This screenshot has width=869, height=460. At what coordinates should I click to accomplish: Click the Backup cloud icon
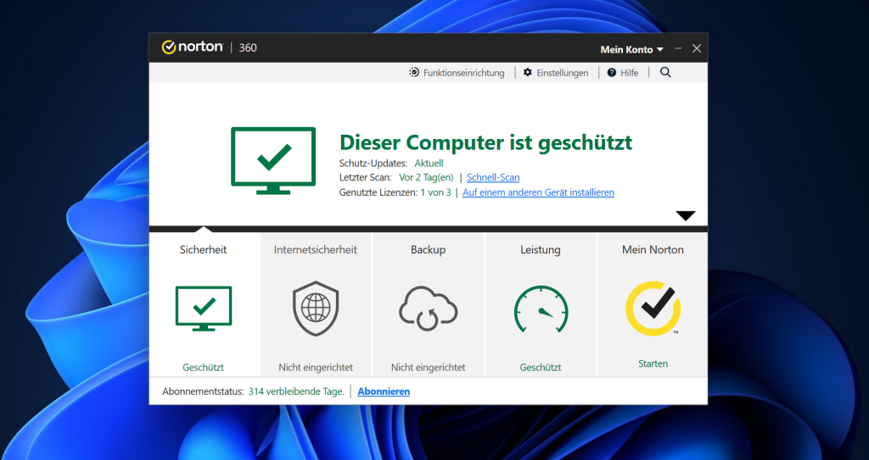(x=428, y=308)
